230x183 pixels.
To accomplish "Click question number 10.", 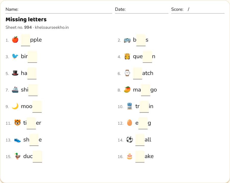I will (x=120, y=107).
